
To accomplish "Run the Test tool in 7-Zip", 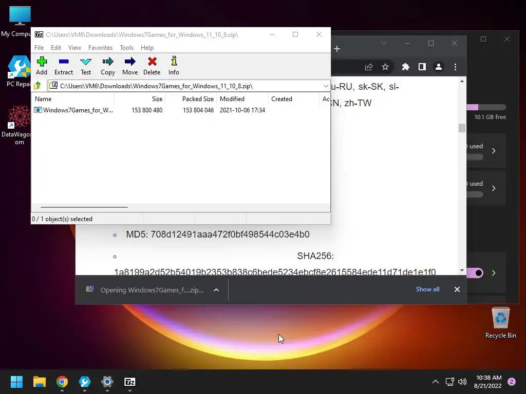I will [x=86, y=66].
